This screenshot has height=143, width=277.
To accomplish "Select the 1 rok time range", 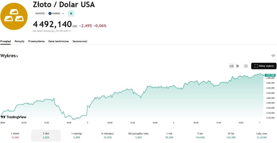I will pos(169,135).
